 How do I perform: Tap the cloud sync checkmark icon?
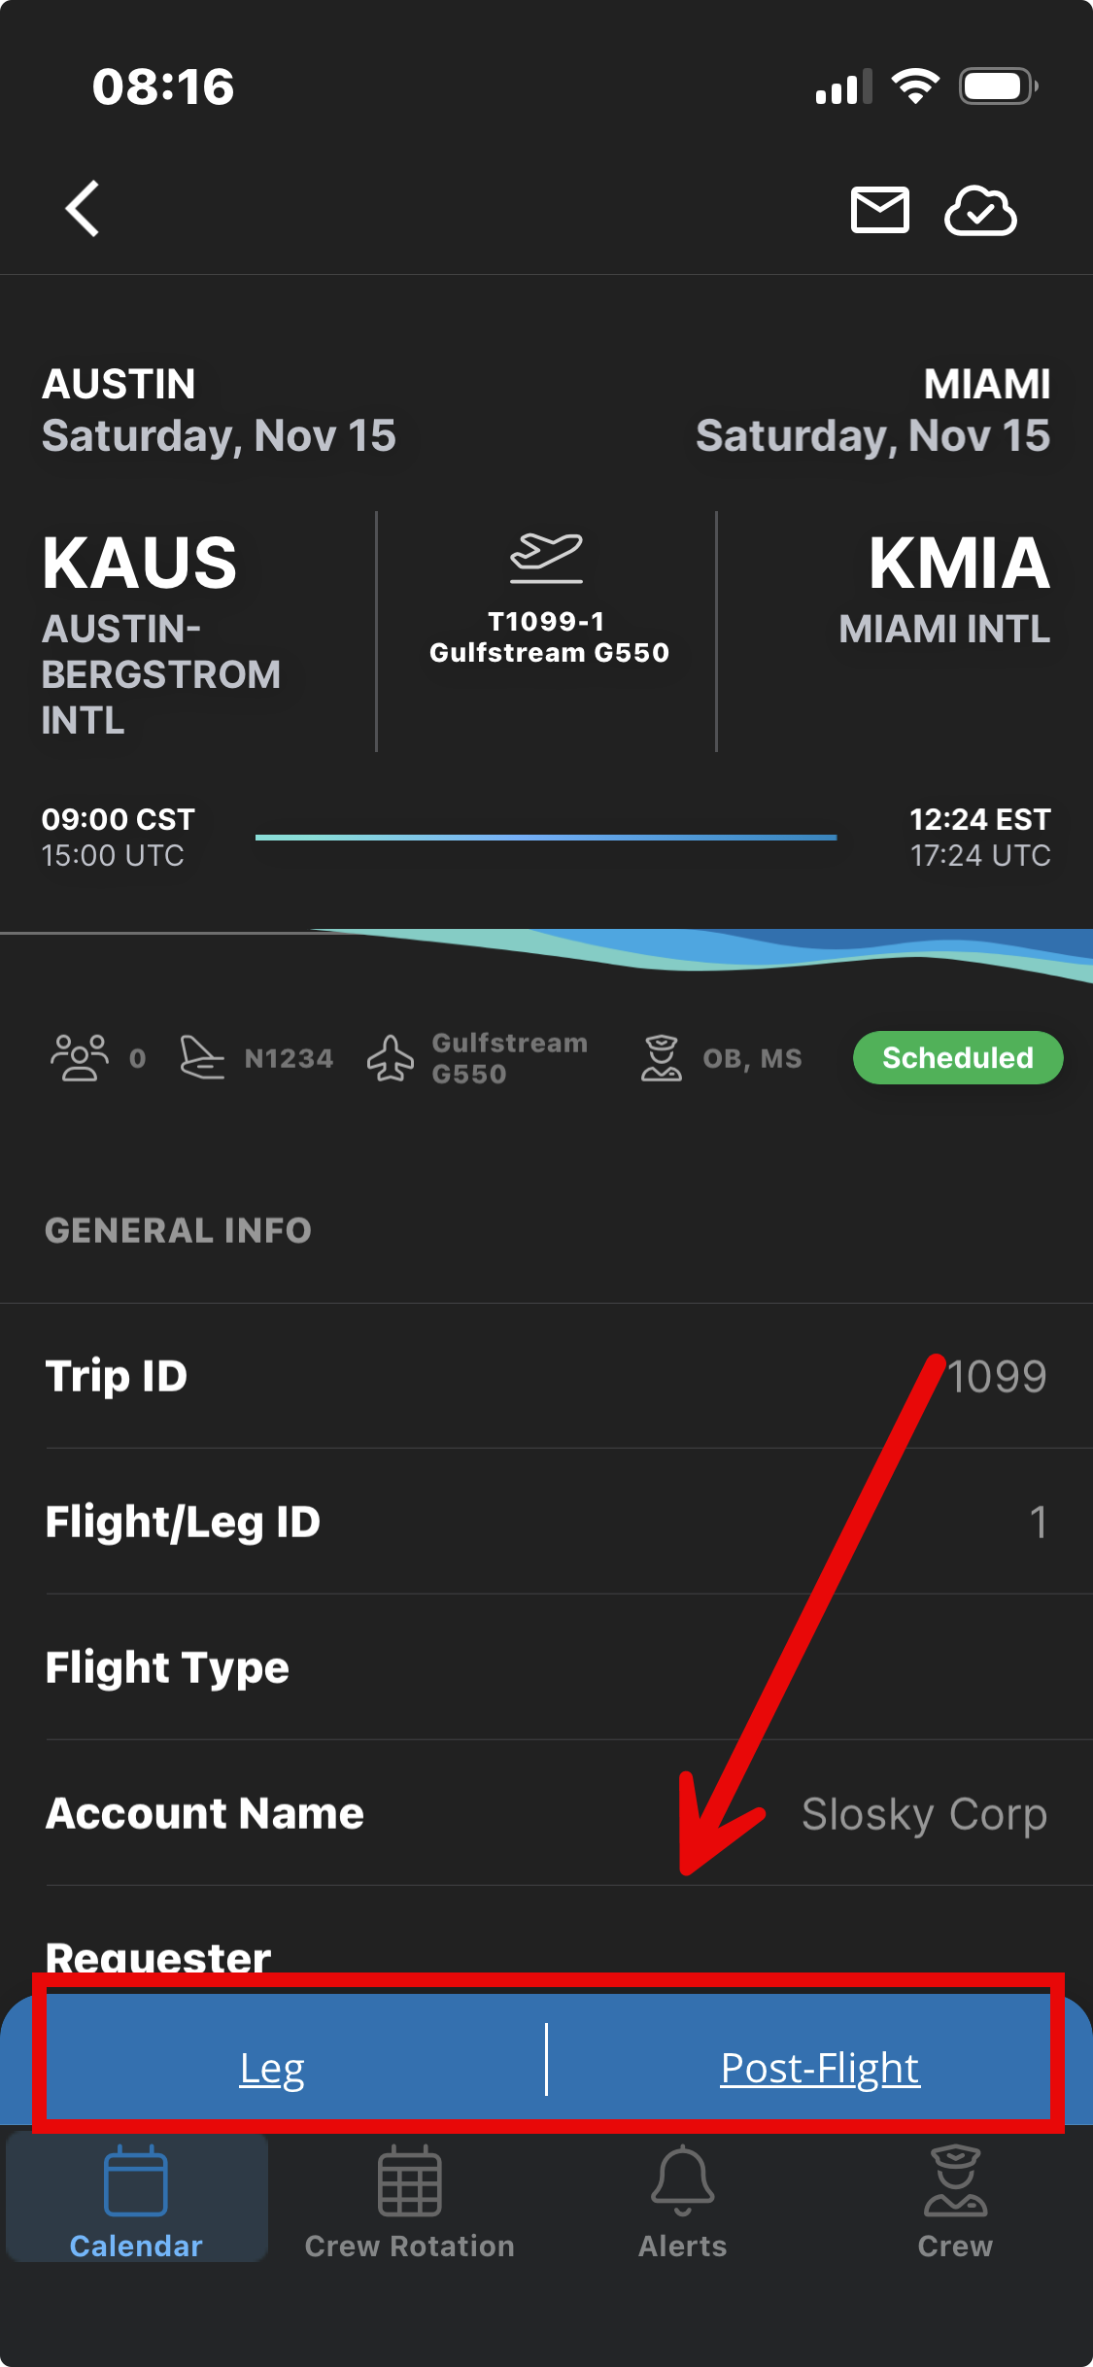(x=980, y=210)
